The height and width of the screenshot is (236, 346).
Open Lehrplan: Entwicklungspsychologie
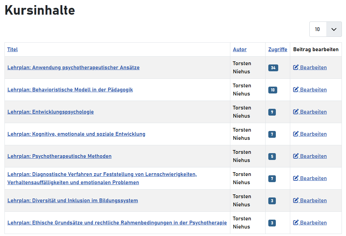click(50, 112)
